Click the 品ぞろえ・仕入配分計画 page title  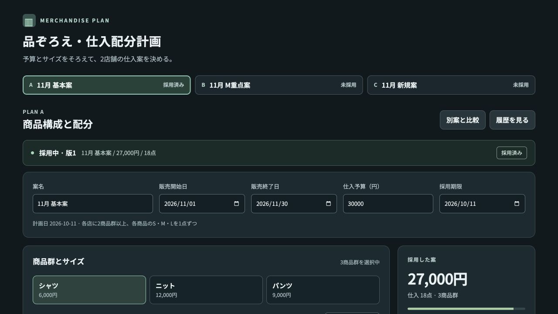(92, 41)
